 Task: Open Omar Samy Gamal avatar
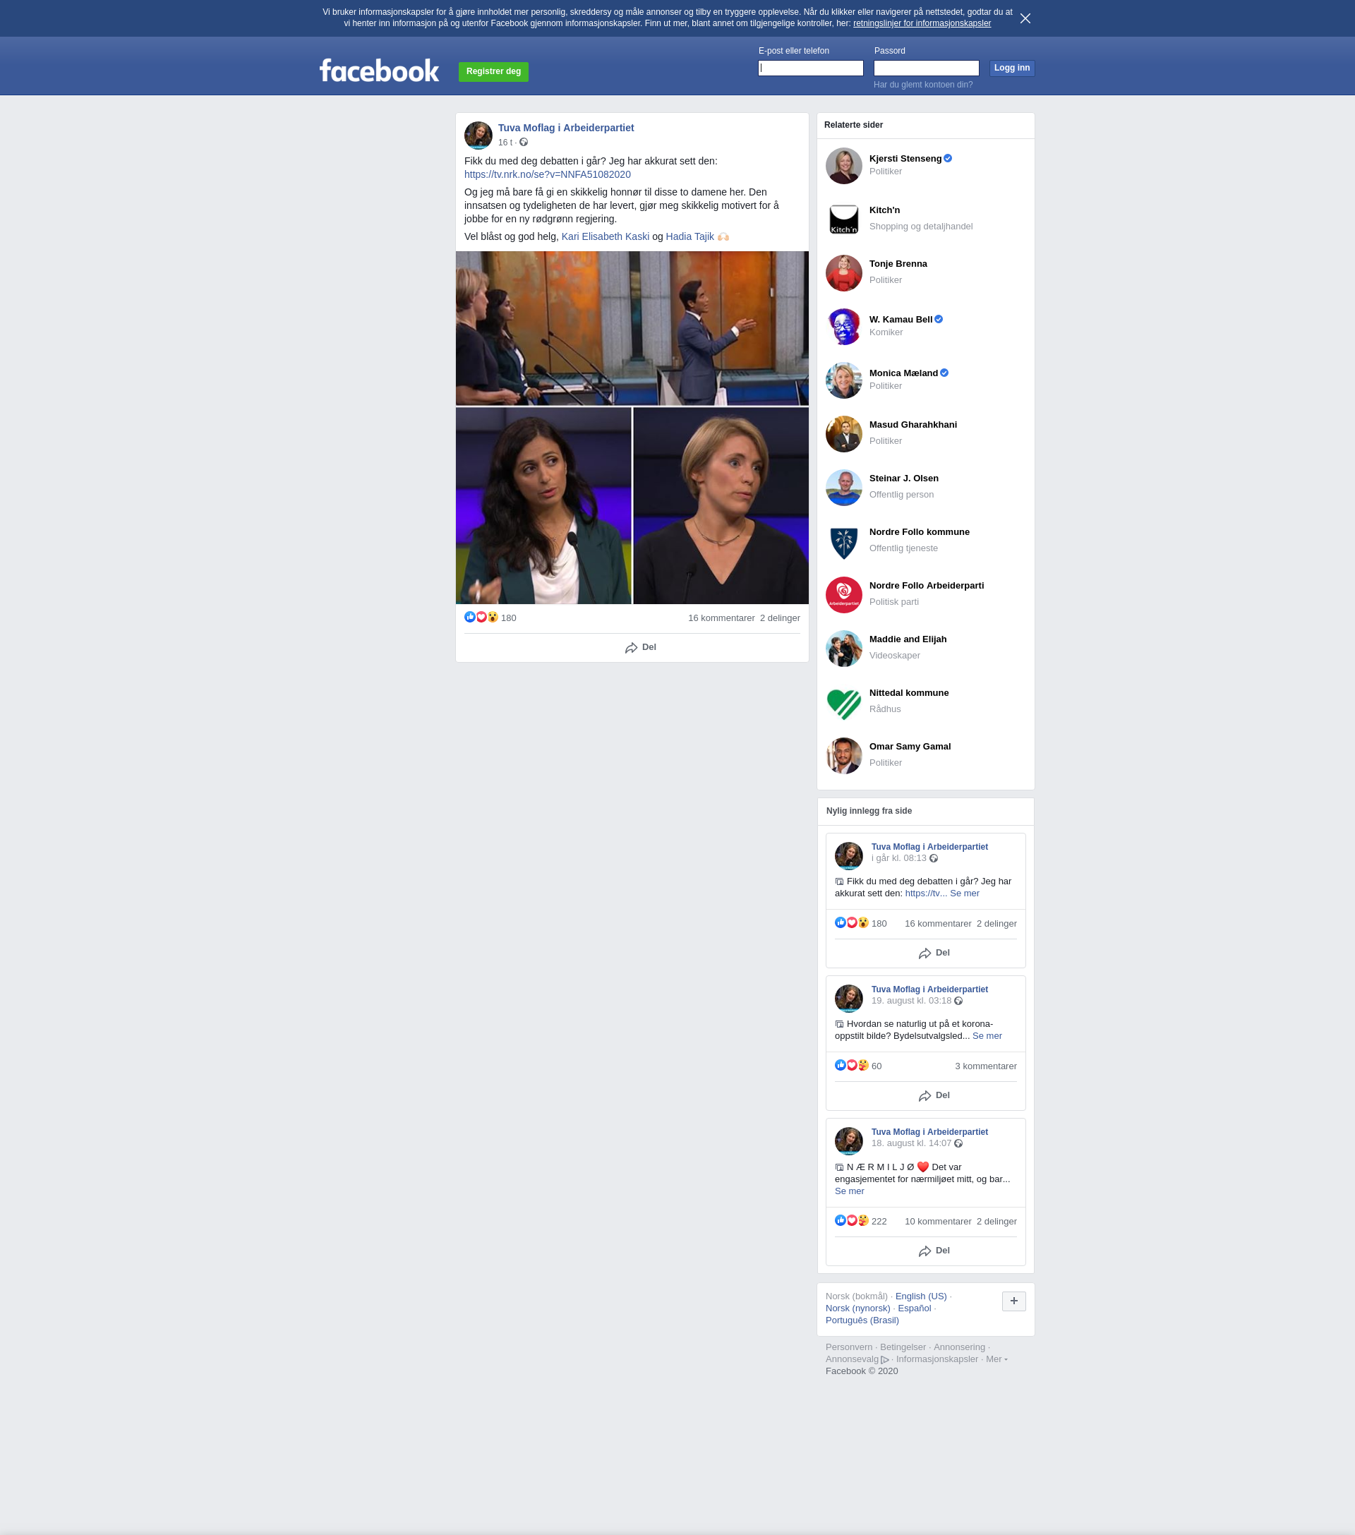point(843,757)
